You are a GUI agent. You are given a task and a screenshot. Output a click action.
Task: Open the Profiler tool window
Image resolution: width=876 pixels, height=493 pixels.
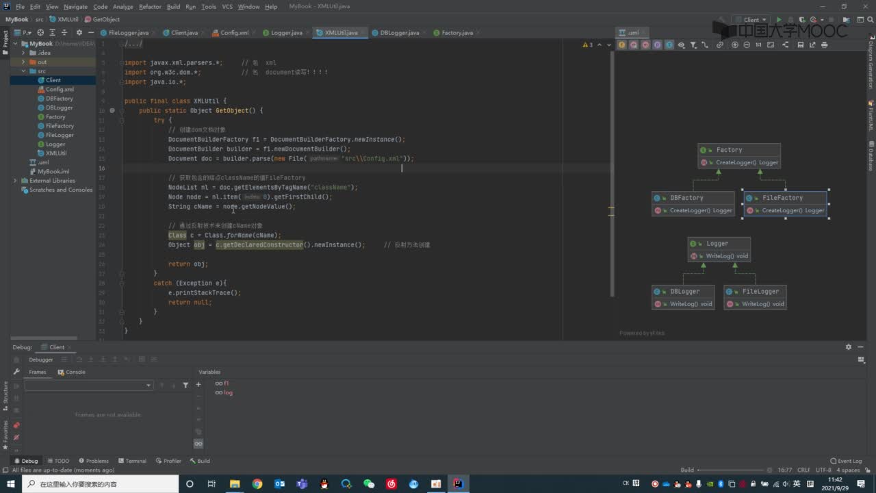[168, 461]
